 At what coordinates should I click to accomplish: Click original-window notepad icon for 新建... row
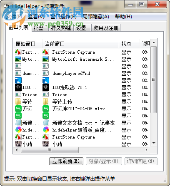[18, 123]
